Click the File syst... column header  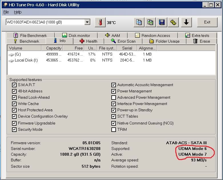click(x=107, y=48)
